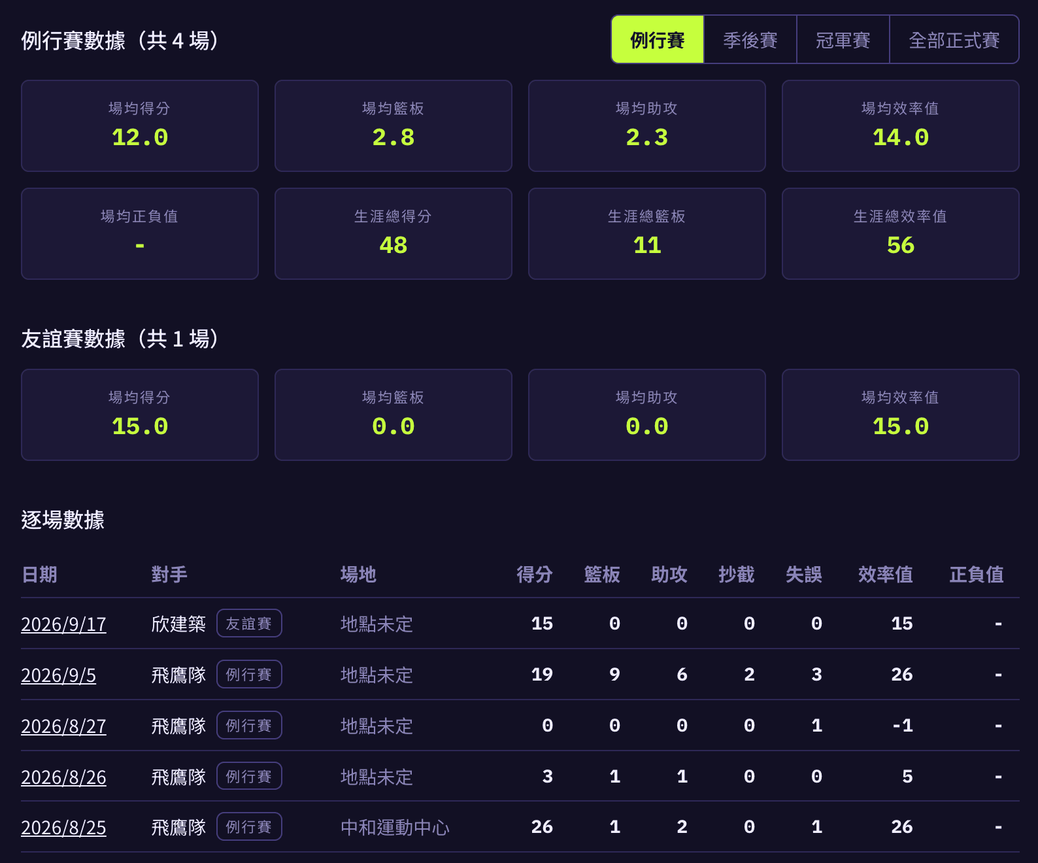
Task: Click the 友誼賽 場均效率值 card showing 15.0
Action: click(901, 415)
